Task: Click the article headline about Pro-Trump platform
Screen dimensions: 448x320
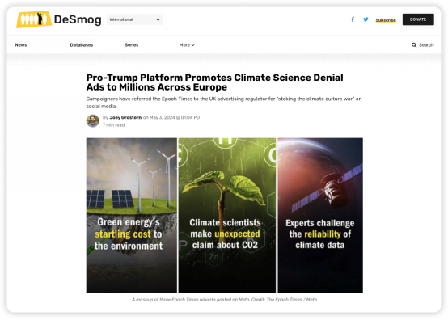Action: 215,82
